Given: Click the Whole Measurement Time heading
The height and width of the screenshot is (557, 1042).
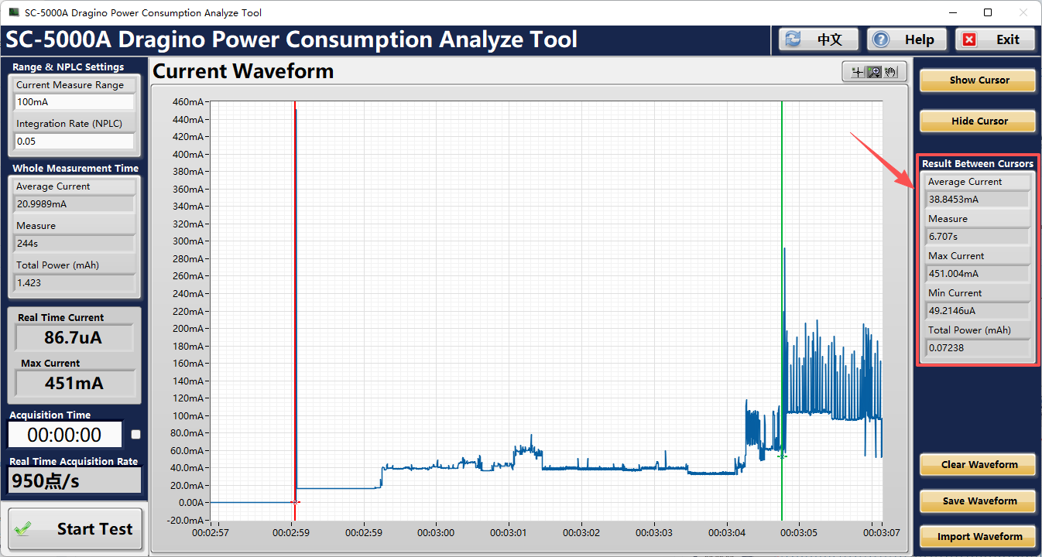Looking at the screenshot, I should click(76, 169).
